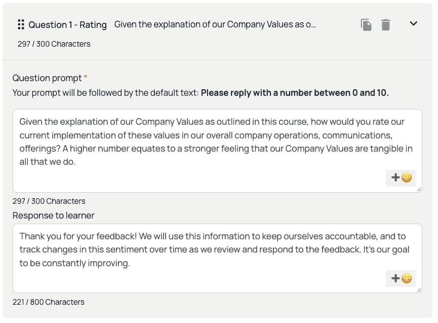The image size is (438, 323).
Task: Delete Question 1 using the trash icon
Action: click(x=386, y=24)
